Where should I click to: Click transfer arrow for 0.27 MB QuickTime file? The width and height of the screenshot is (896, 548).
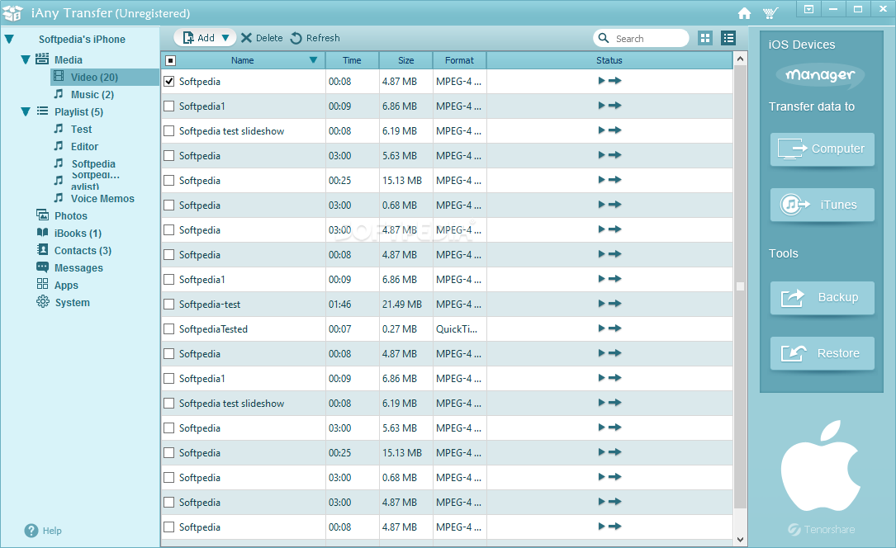pos(615,328)
